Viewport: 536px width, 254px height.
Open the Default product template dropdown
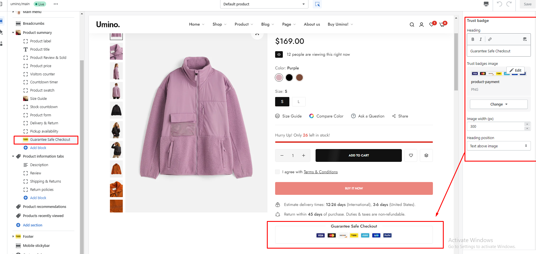point(264,4)
